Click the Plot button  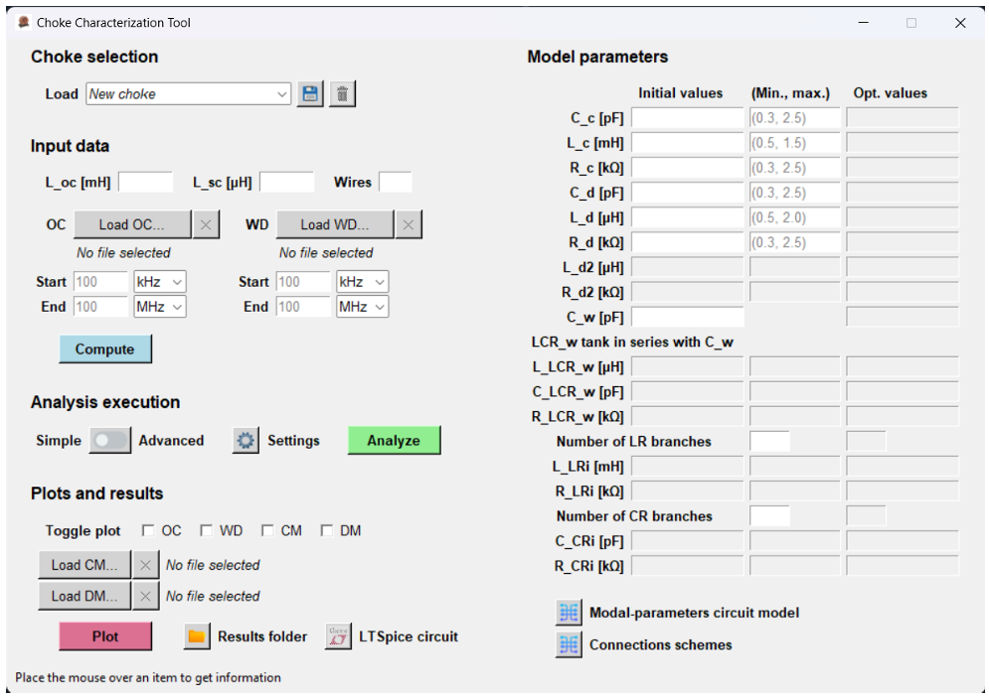(104, 635)
